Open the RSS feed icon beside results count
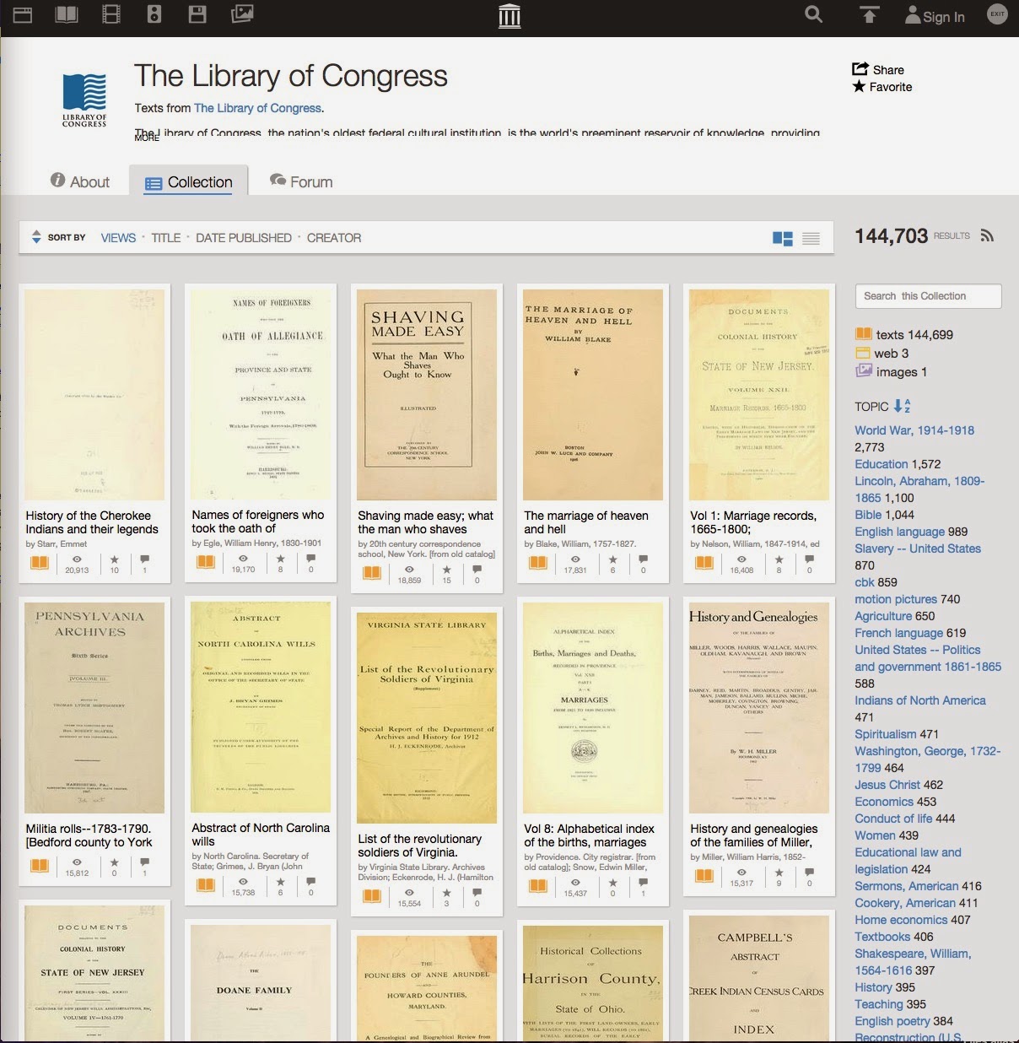Screen dimensions: 1019x1043 [987, 235]
